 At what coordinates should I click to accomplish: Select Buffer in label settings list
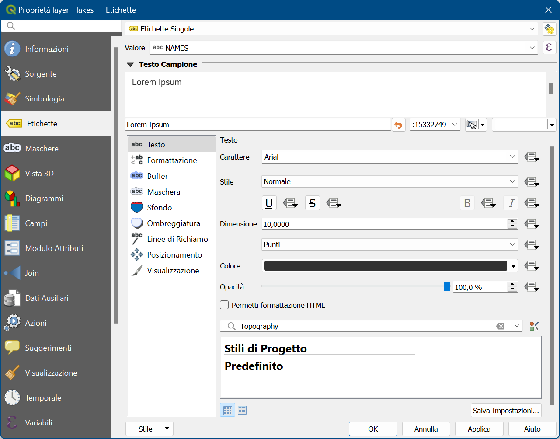(x=172, y=176)
